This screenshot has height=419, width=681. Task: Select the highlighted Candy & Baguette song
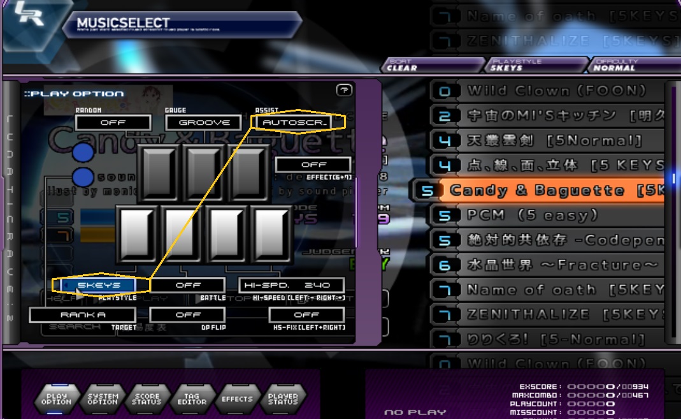548,190
